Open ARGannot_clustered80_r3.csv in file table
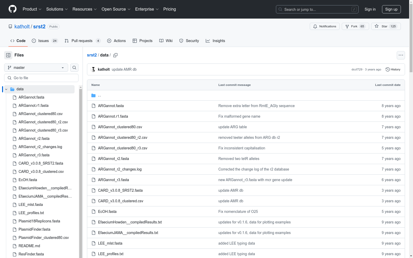This screenshot has height=258, width=413. coord(123,148)
